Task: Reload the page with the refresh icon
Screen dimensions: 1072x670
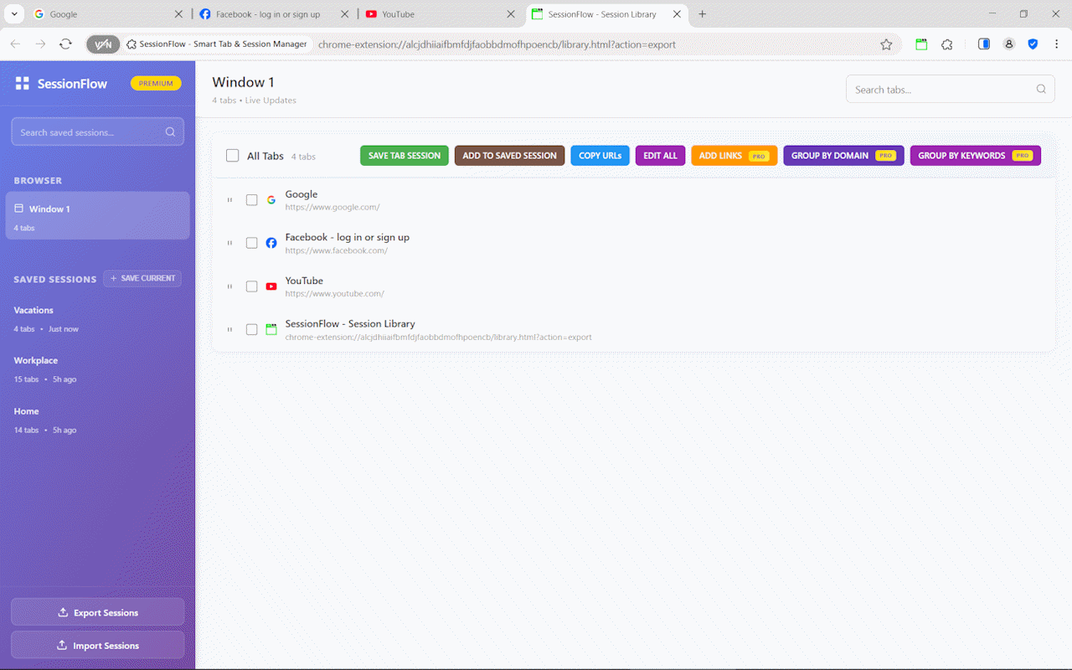Action: (65, 44)
